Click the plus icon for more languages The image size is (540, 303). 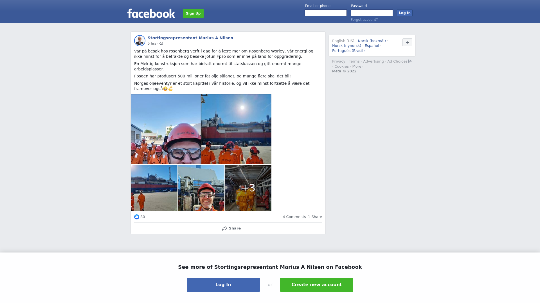point(407,42)
